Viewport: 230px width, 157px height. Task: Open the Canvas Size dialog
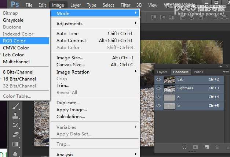[x=95, y=65]
